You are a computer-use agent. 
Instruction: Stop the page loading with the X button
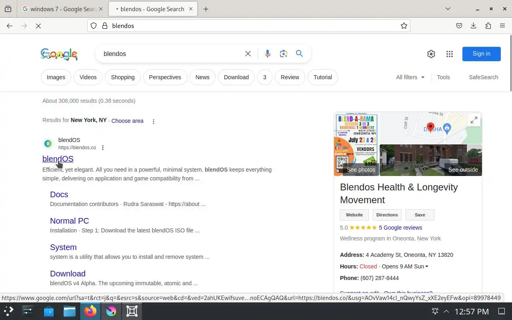[38, 26]
